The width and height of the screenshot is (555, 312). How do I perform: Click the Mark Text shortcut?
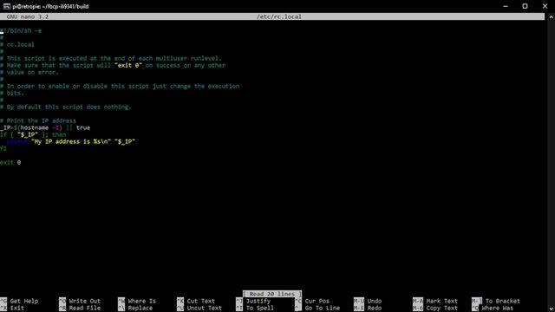(x=435, y=301)
